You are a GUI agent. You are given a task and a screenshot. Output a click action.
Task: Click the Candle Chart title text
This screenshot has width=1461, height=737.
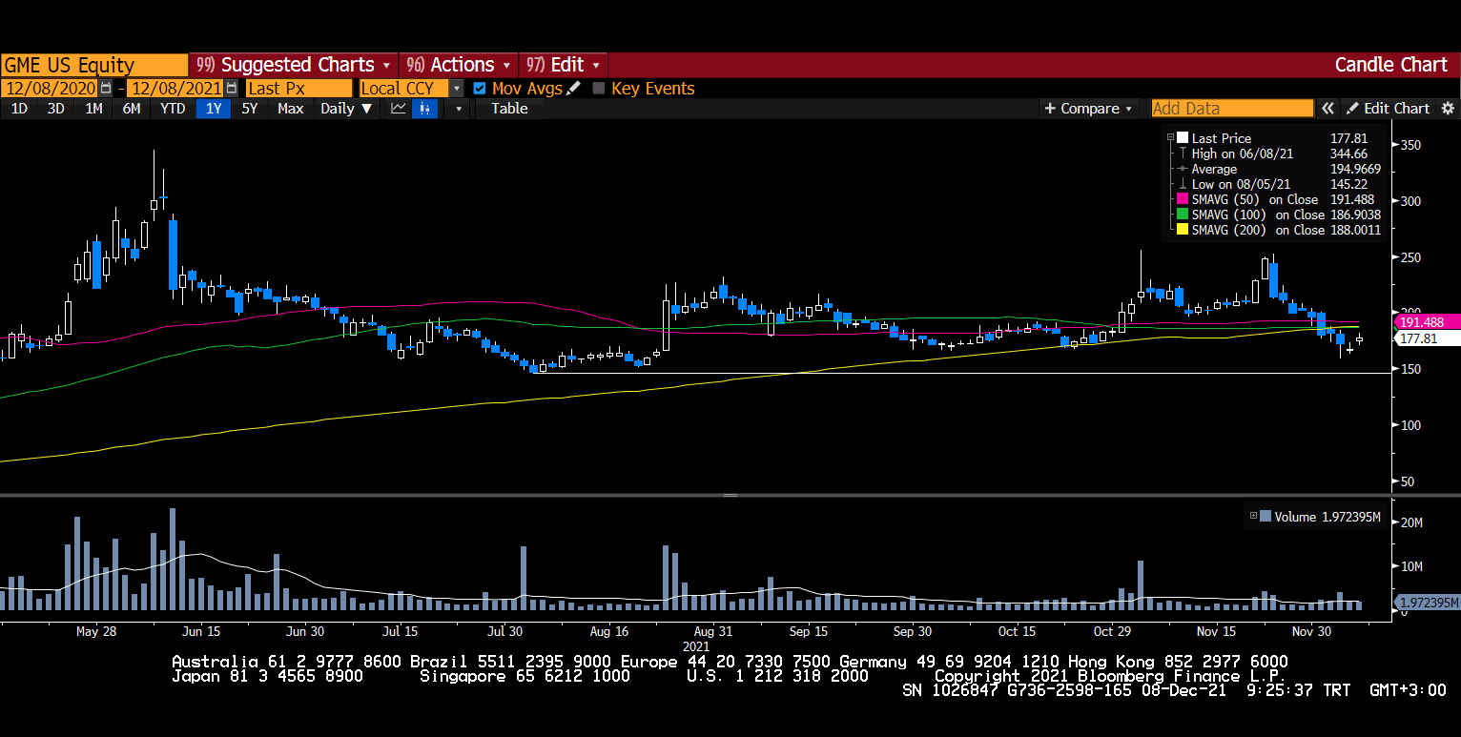1390,65
